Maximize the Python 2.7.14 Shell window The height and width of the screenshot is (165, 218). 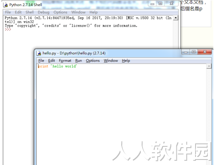coord(160,3)
